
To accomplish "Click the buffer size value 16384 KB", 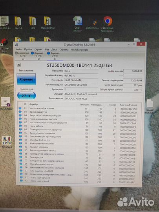I will [x=133, y=71].
